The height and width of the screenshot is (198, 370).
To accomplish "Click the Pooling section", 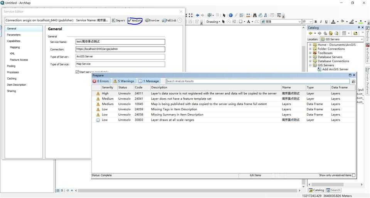I will (11, 66).
